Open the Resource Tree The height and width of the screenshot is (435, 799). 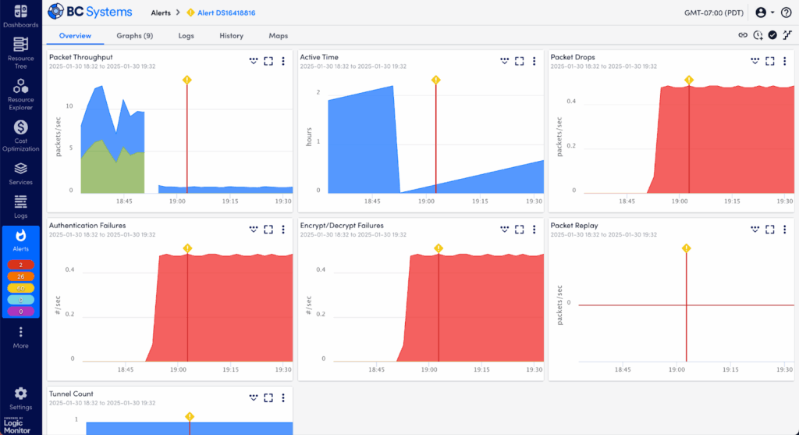[x=20, y=53]
